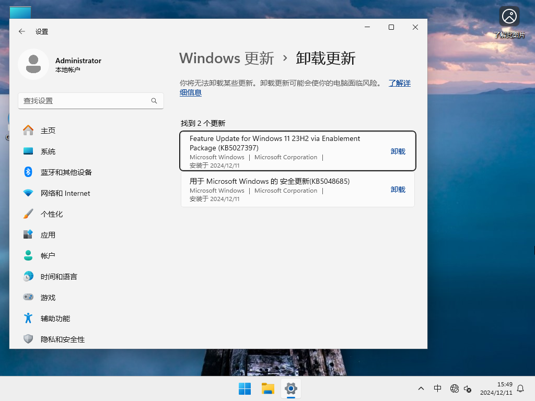Launch File Explorer from the taskbar

coord(267,388)
